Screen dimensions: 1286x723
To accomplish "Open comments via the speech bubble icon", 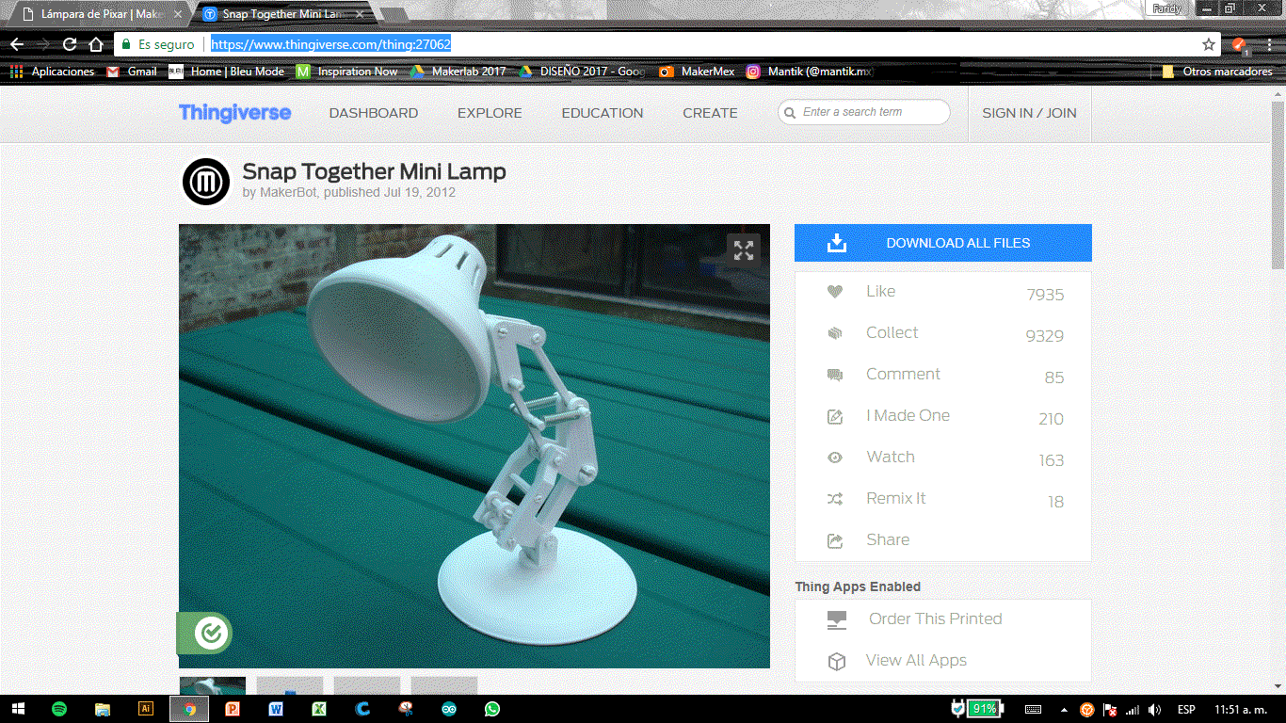I will tap(835, 375).
